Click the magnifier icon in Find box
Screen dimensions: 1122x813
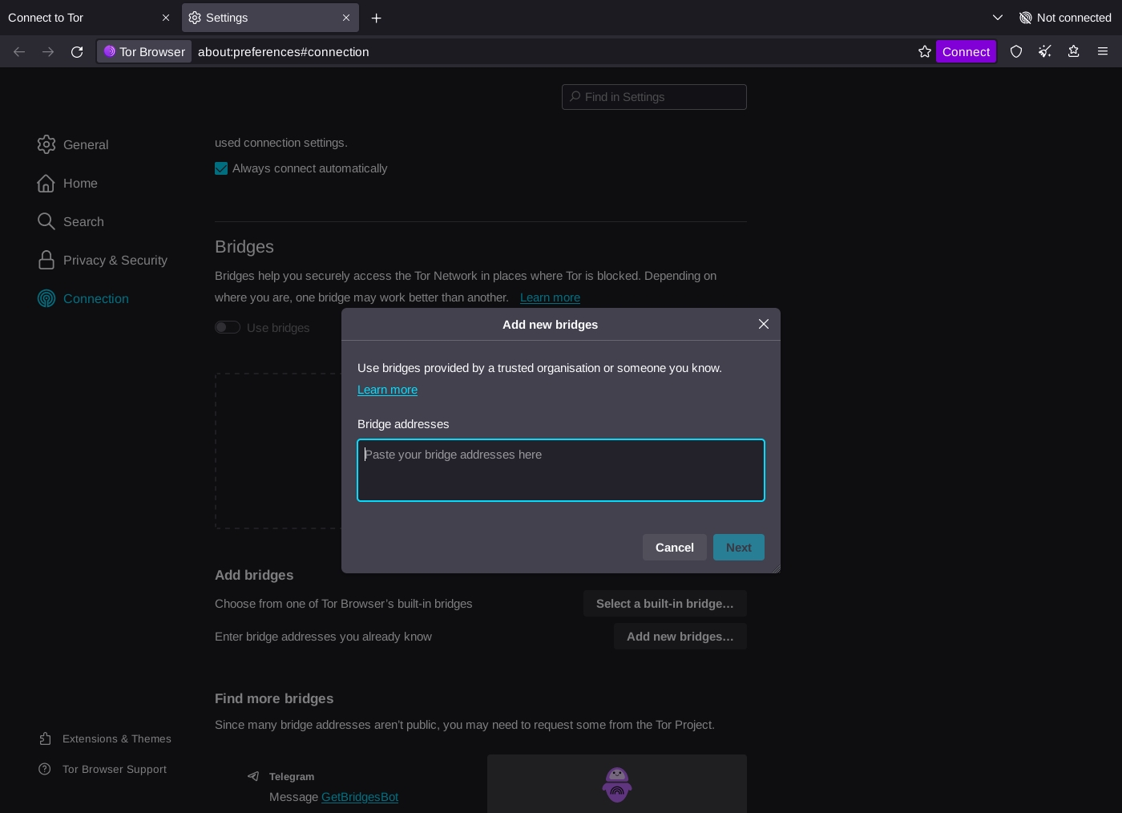click(575, 97)
